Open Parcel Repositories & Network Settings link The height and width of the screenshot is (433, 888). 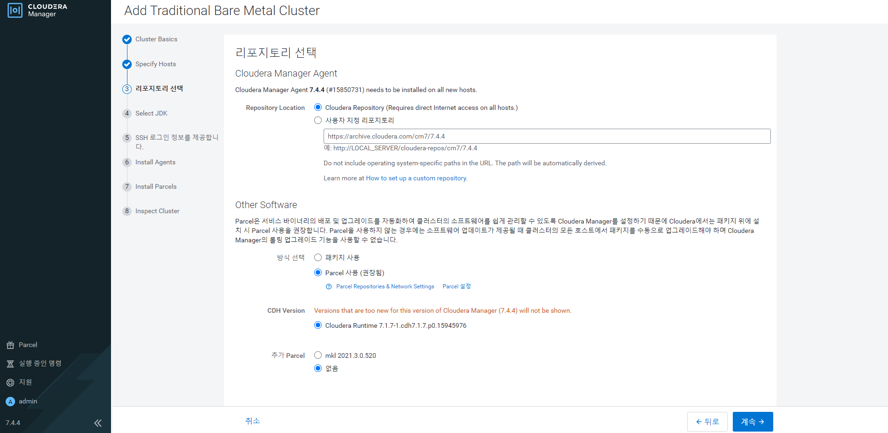click(385, 286)
